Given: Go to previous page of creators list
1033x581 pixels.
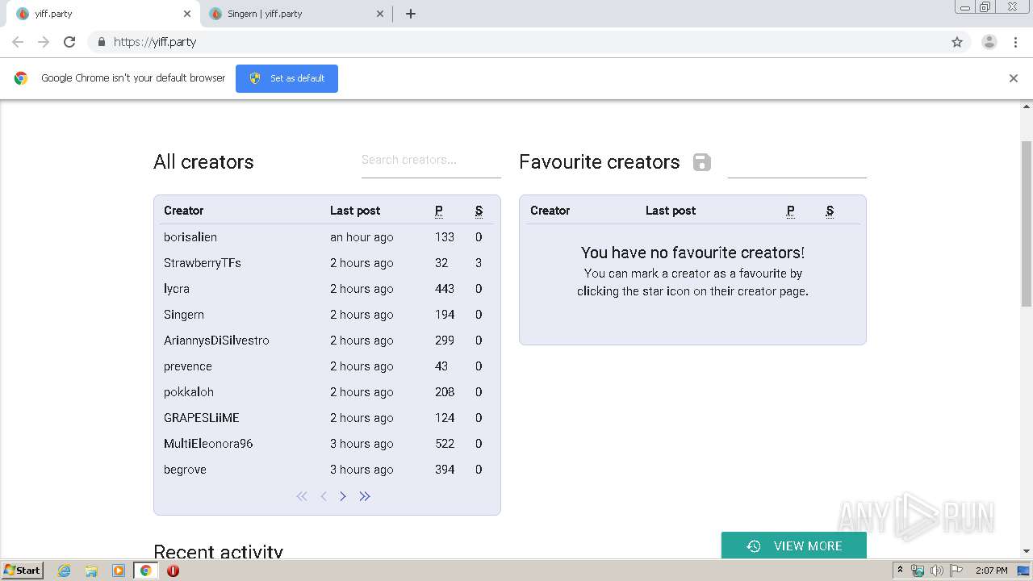Looking at the screenshot, I should coord(323,496).
